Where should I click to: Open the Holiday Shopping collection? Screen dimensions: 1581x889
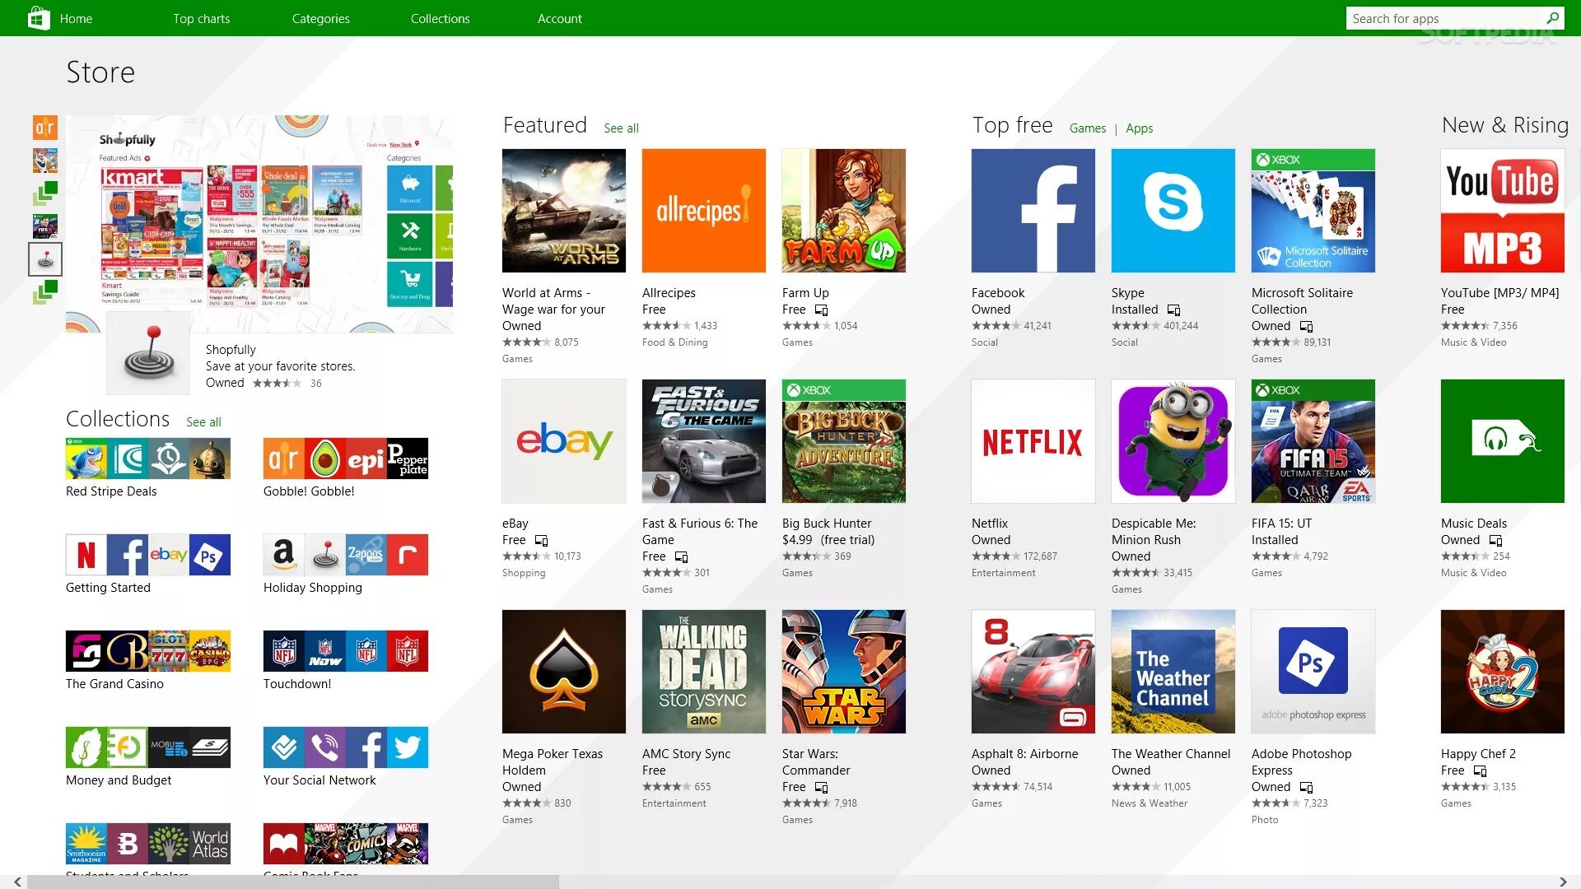(x=345, y=555)
